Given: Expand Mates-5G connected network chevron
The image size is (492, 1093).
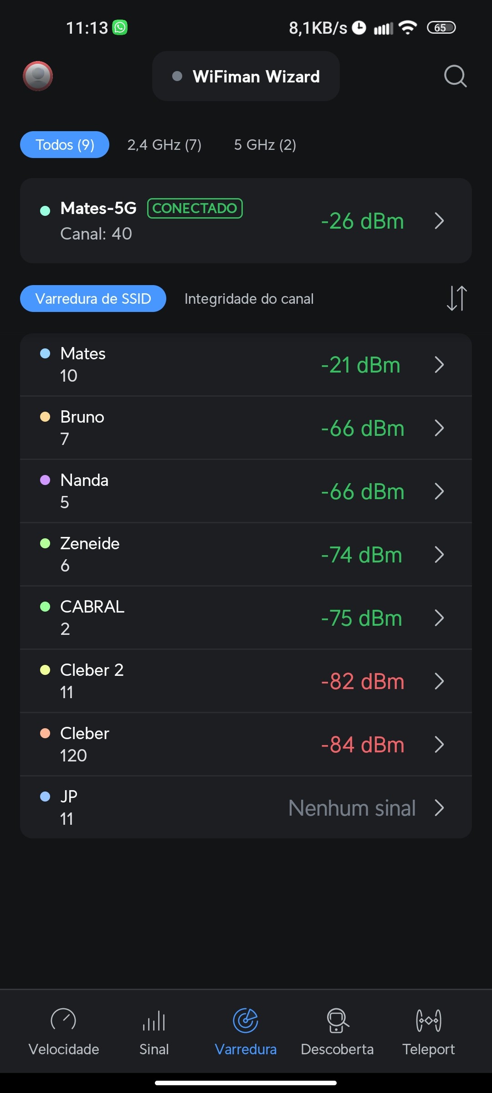Looking at the screenshot, I should pos(439,221).
